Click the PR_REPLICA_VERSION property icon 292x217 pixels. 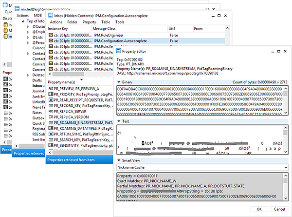pyautogui.click(x=51, y=118)
